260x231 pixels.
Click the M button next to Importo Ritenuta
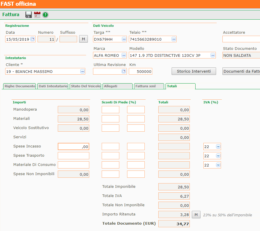point(196,215)
